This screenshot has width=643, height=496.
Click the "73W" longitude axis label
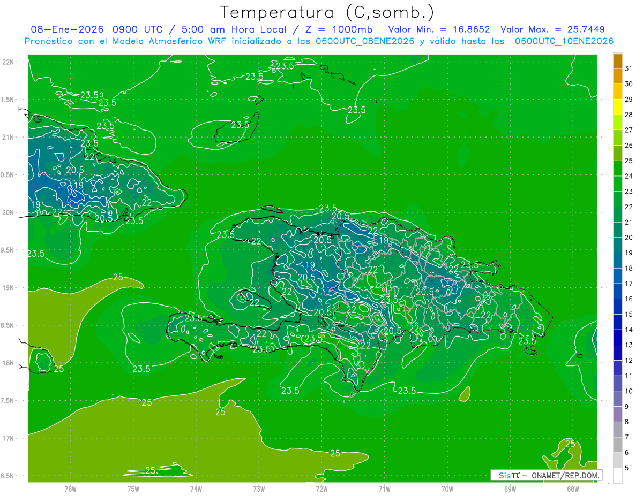point(259,489)
